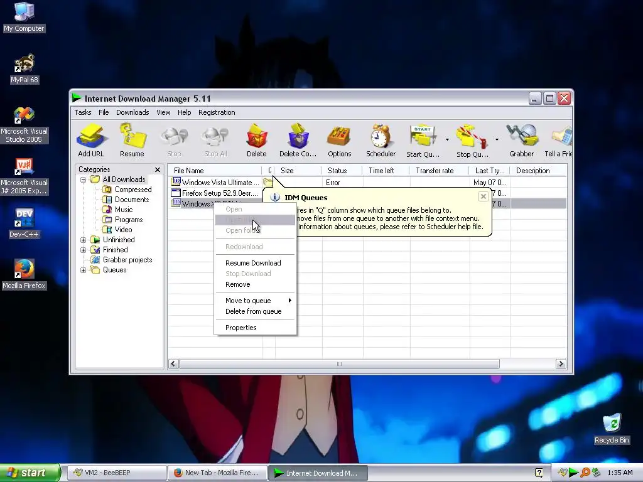This screenshot has height=482, width=643.
Task: Click the Windows start button
Action: [x=30, y=473]
